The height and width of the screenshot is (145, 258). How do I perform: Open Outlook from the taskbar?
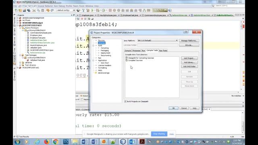132,141
